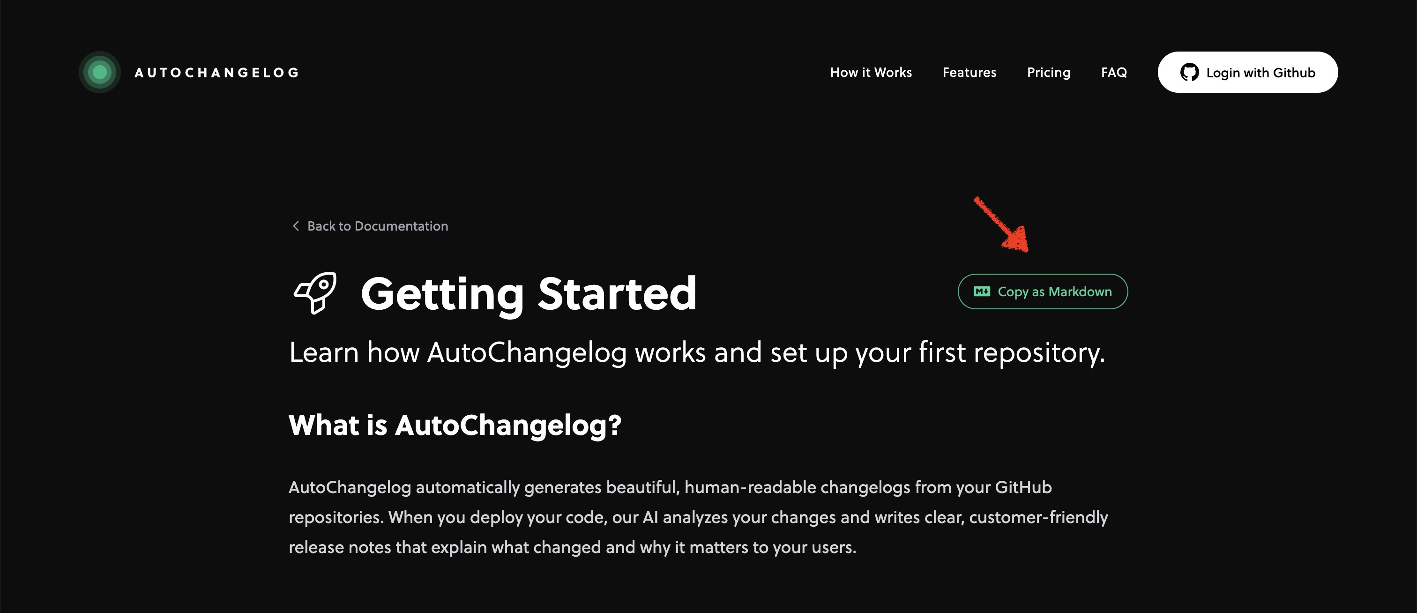Click the Markdown icon in the copy button
The height and width of the screenshot is (613, 1417).
point(982,292)
